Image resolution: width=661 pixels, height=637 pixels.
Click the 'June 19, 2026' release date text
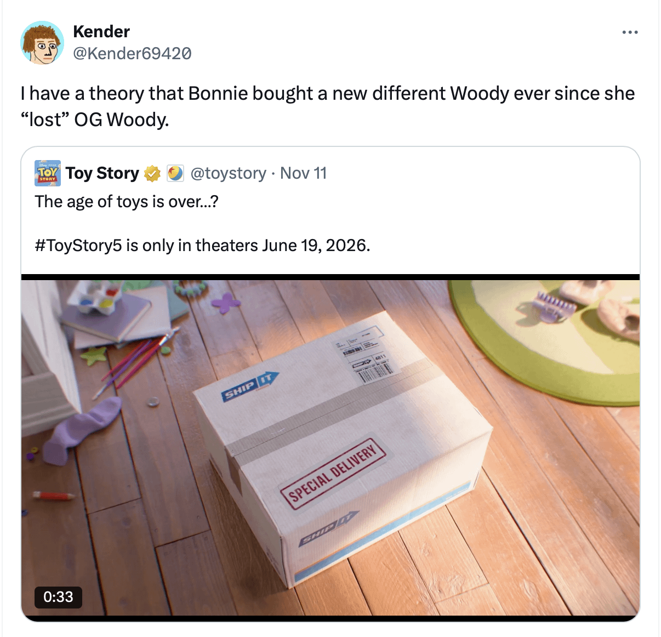(316, 245)
